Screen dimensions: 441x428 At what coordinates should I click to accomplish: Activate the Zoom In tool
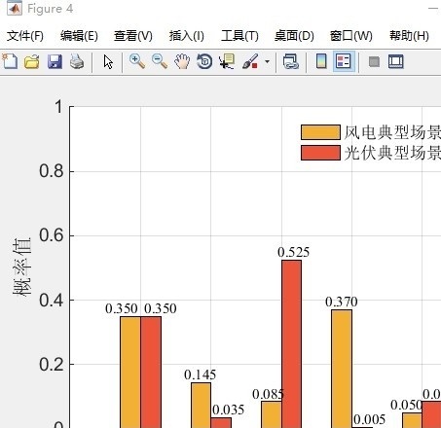137,61
